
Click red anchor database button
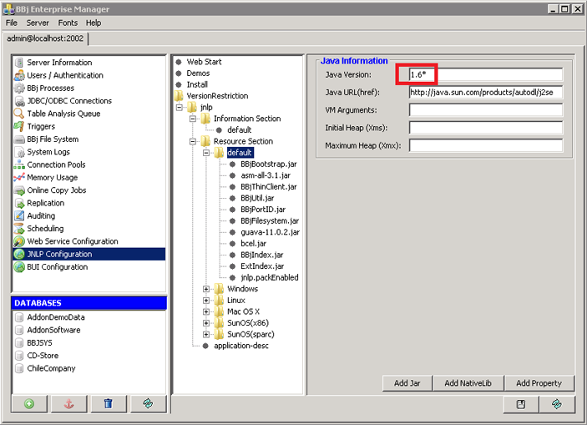pyautogui.click(x=68, y=403)
